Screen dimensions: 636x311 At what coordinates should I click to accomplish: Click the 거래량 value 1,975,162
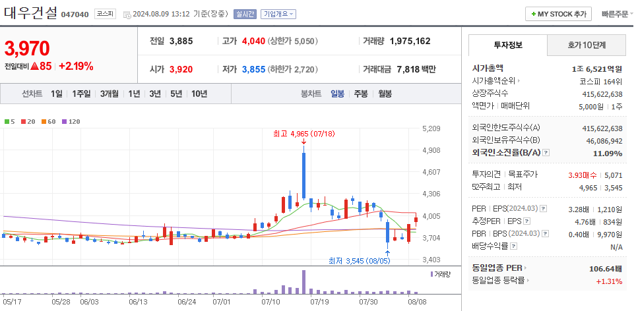pos(410,41)
